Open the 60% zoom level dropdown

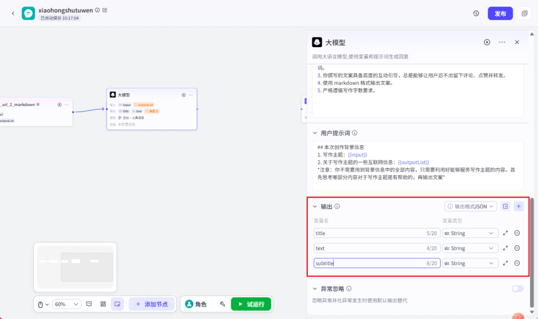point(67,304)
